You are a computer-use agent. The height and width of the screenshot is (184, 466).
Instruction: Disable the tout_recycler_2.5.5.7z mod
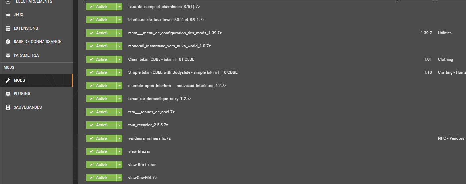(101, 125)
